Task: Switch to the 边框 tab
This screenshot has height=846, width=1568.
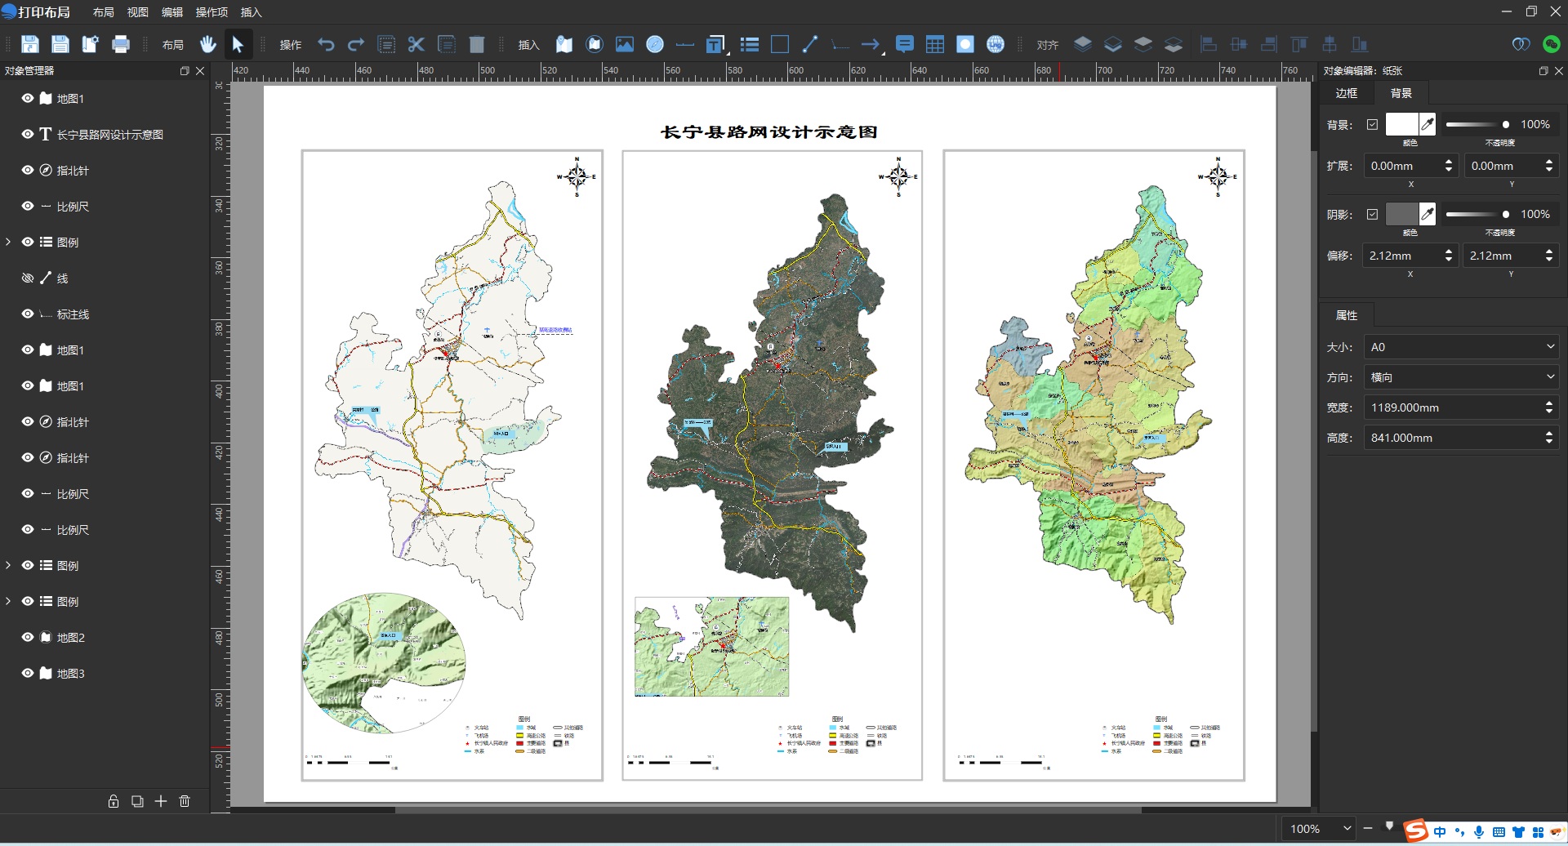Action: [1346, 93]
